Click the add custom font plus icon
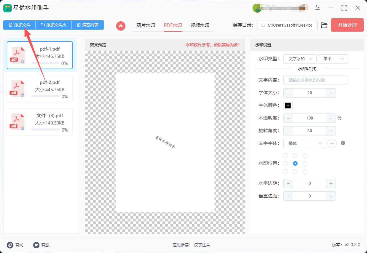 (x=332, y=143)
